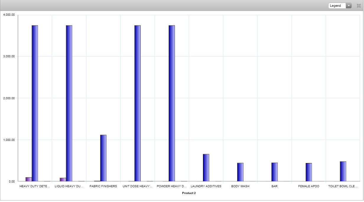
Task: Click the restore chart size icon
Action: 359,6
